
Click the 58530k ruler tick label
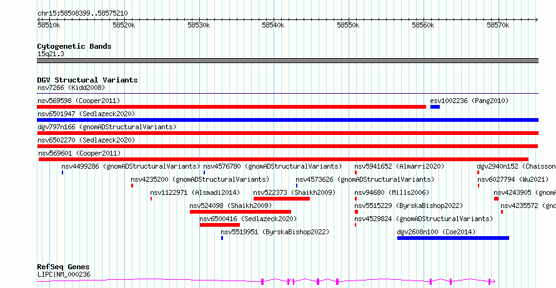tap(199, 25)
